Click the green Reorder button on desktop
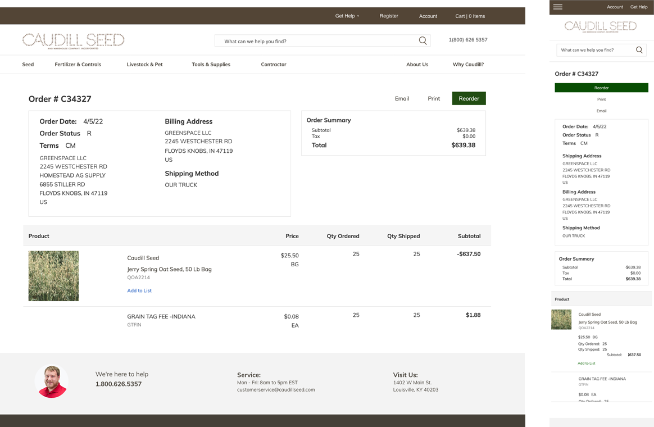The image size is (654, 427). [x=469, y=98]
